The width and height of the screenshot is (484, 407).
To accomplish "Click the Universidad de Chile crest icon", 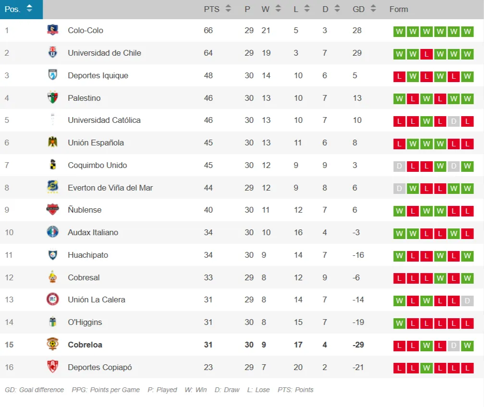I will [53, 53].
